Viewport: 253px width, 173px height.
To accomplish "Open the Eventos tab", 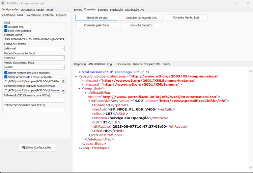I will [x=103, y=10].
